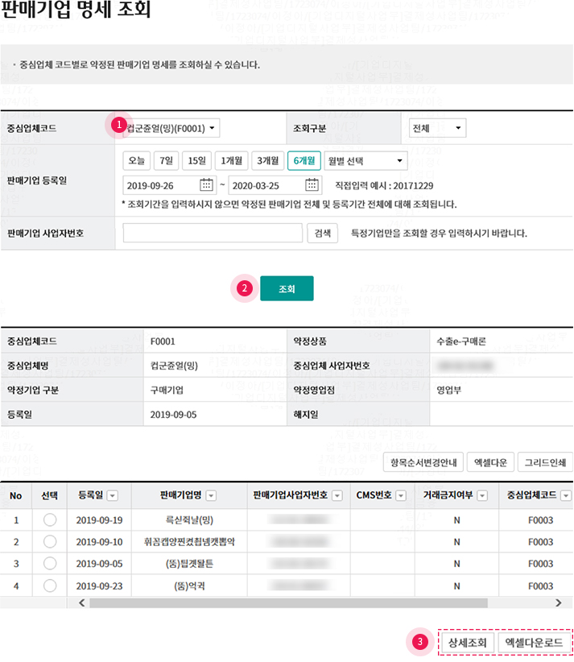Expand the 중심업체코드 dropdown

[x=171, y=128]
